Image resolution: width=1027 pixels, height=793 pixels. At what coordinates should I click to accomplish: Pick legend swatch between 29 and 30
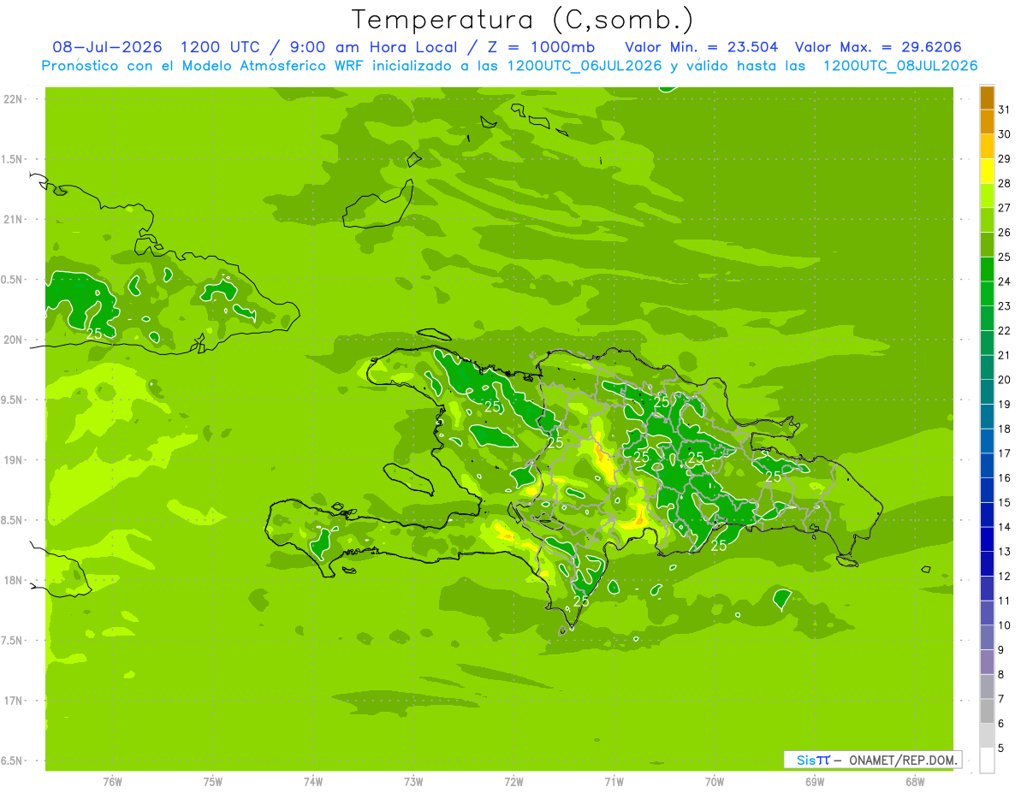click(x=987, y=146)
